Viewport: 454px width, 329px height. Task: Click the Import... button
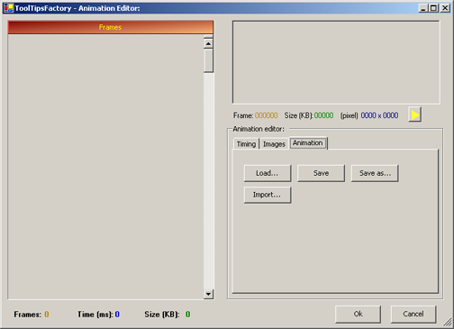pos(268,195)
